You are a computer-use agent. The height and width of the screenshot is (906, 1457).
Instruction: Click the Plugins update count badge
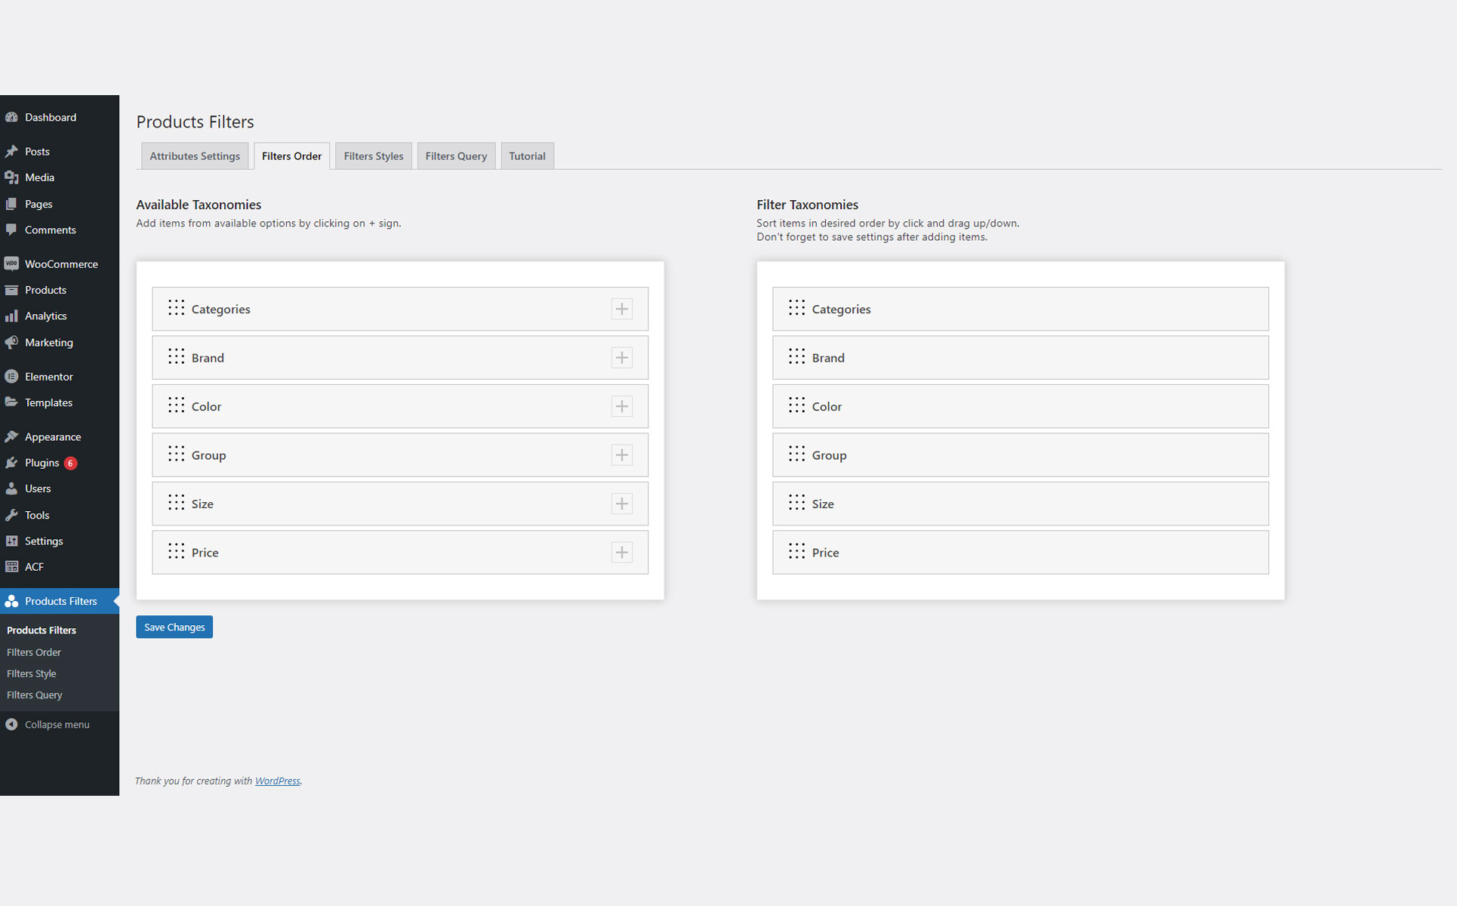(x=70, y=463)
